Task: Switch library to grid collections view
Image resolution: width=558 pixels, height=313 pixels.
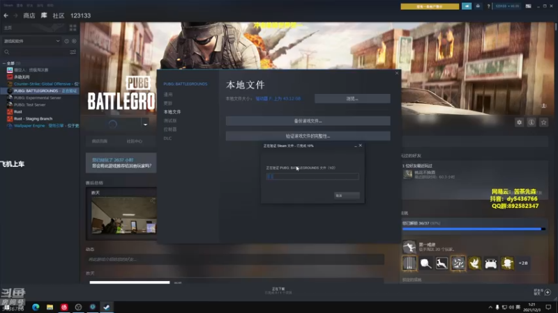Action: coord(73,28)
